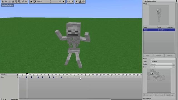Click the Project properties vertical scrollbar
The width and height of the screenshot is (178, 100).
tap(177, 31)
